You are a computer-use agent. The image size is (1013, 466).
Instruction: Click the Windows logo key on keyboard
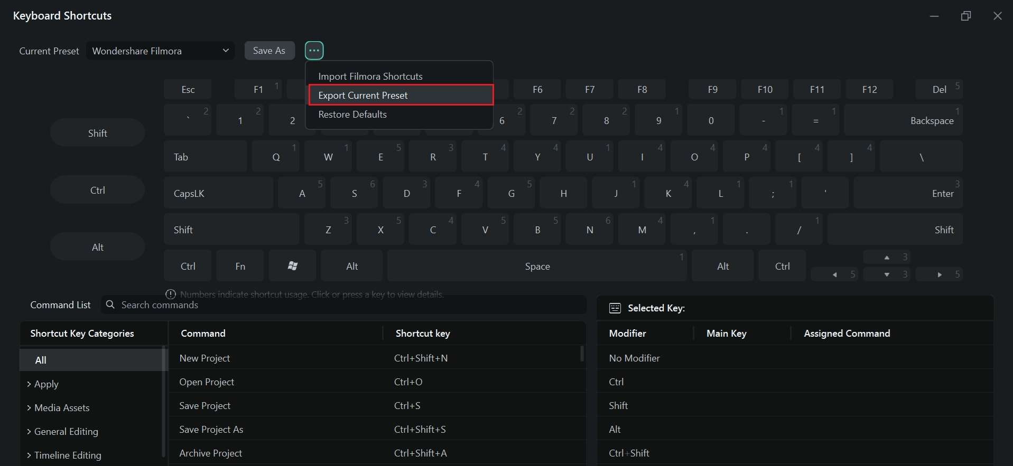pyautogui.click(x=292, y=266)
